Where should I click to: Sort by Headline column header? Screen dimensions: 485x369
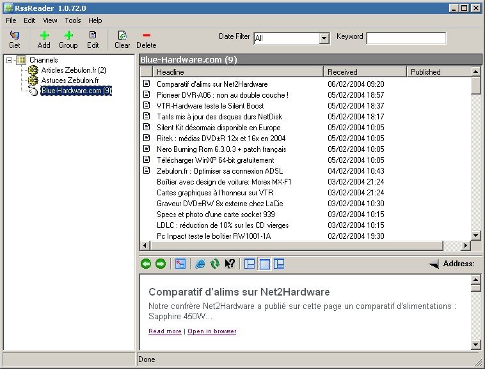coord(238,72)
